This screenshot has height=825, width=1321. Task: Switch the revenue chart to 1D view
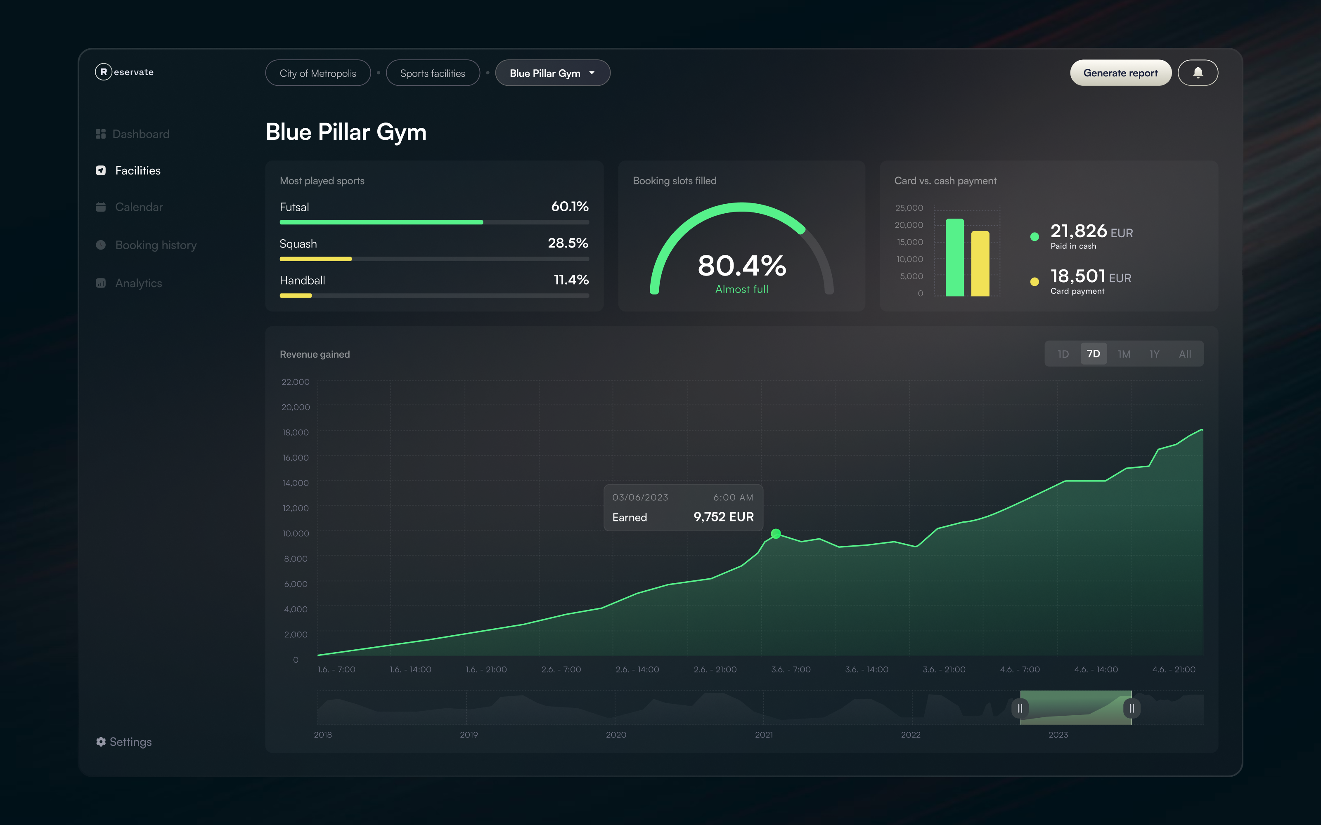pyautogui.click(x=1063, y=354)
